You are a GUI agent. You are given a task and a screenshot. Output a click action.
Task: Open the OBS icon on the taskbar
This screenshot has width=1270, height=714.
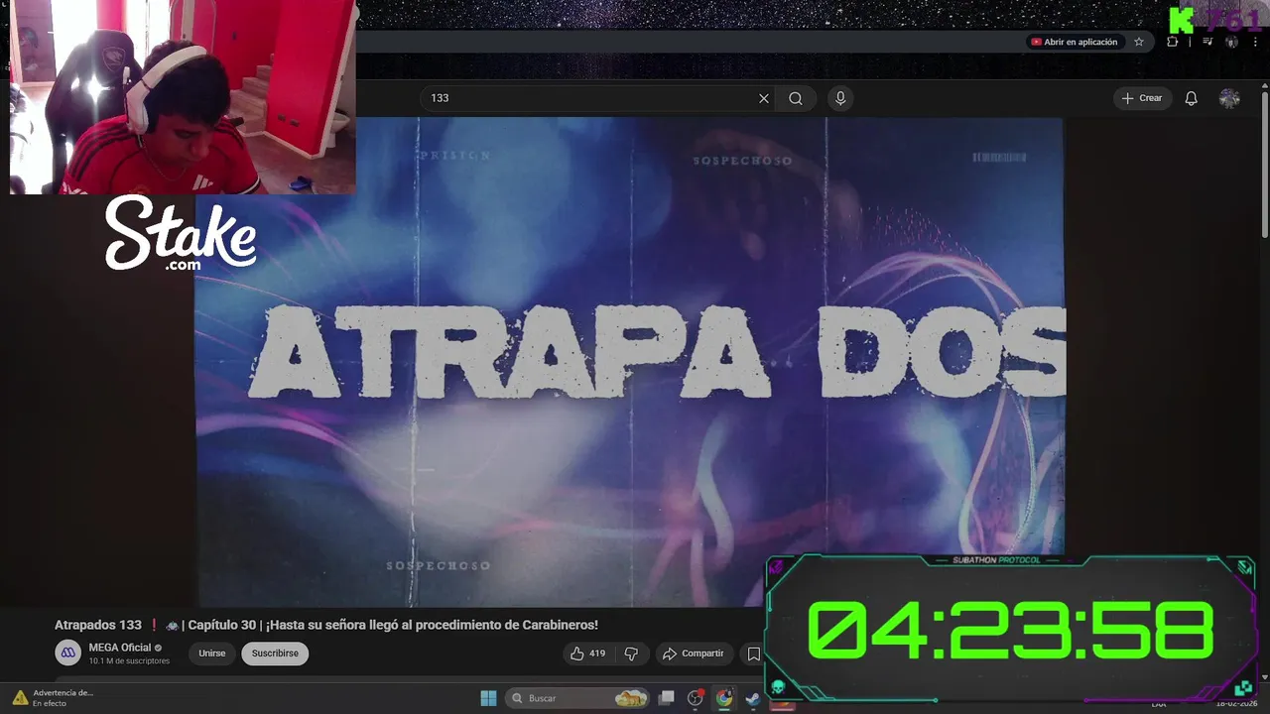click(x=696, y=698)
